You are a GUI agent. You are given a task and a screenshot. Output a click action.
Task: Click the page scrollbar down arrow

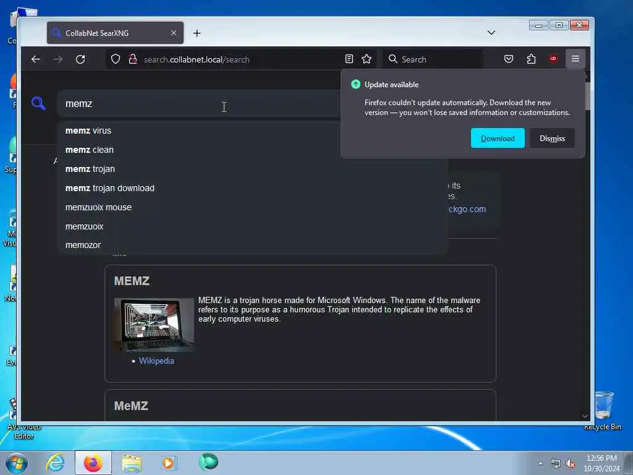[x=585, y=416]
